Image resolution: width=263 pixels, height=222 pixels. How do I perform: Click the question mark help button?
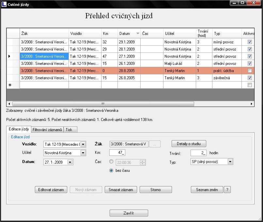[227, 190]
